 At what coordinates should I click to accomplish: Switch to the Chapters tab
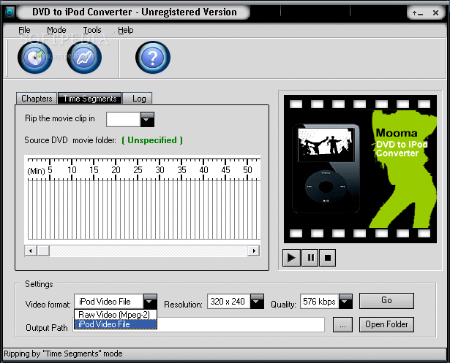[37, 99]
